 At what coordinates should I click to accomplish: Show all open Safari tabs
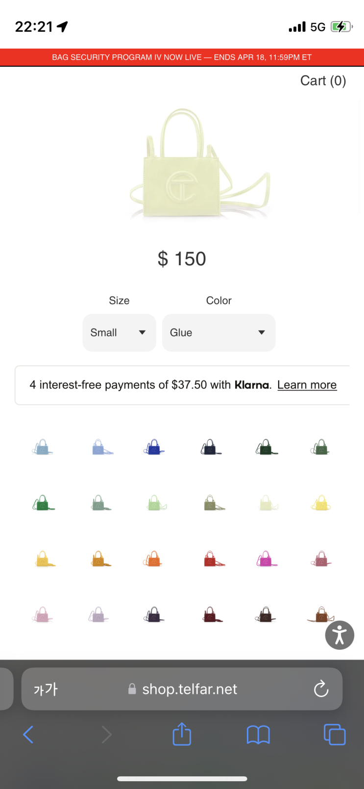click(x=335, y=735)
